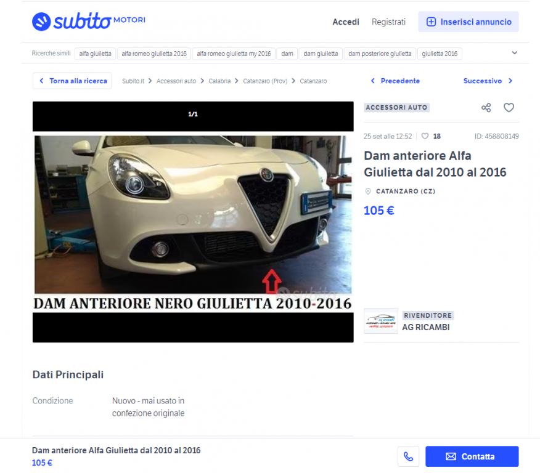Save listing with the heart icon beside share

pyautogui.click(x=509, y=108)
